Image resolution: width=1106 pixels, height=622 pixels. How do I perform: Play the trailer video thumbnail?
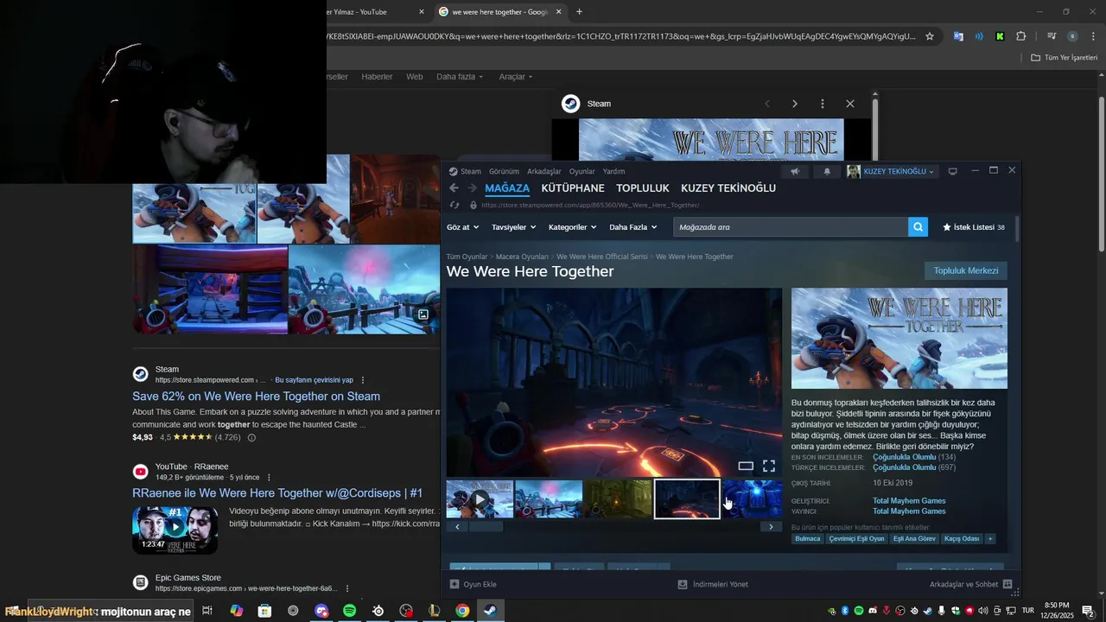pyautogui.click(x=480, y=499)
